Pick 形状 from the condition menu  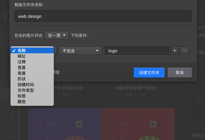tap(22, 79)
